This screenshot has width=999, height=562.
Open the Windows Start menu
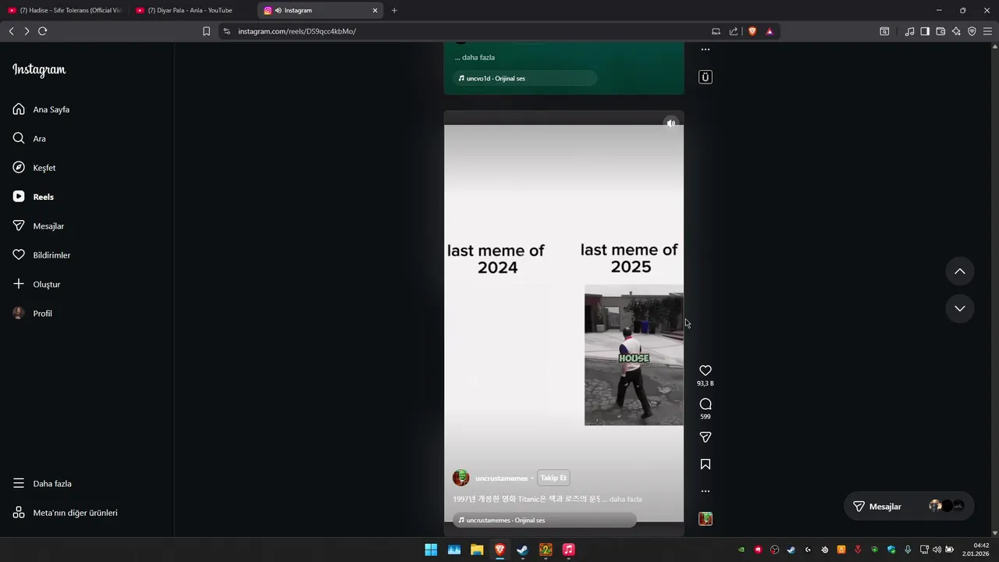point(431,550)
